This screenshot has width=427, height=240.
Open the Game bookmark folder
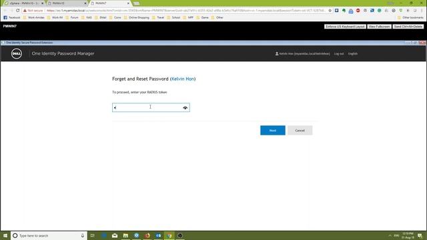pos(202,17)
